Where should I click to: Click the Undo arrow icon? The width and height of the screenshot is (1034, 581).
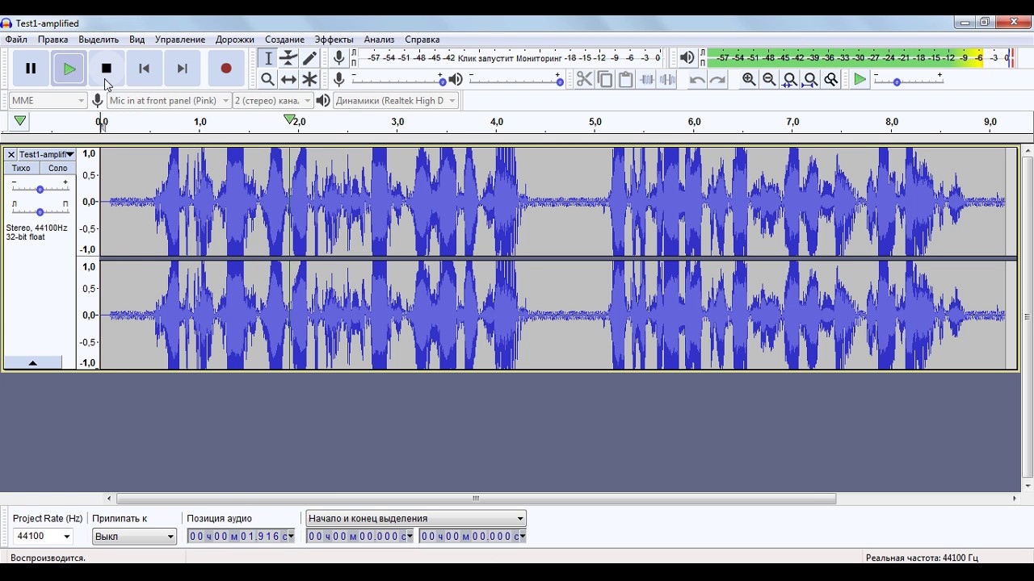[697, 79]
